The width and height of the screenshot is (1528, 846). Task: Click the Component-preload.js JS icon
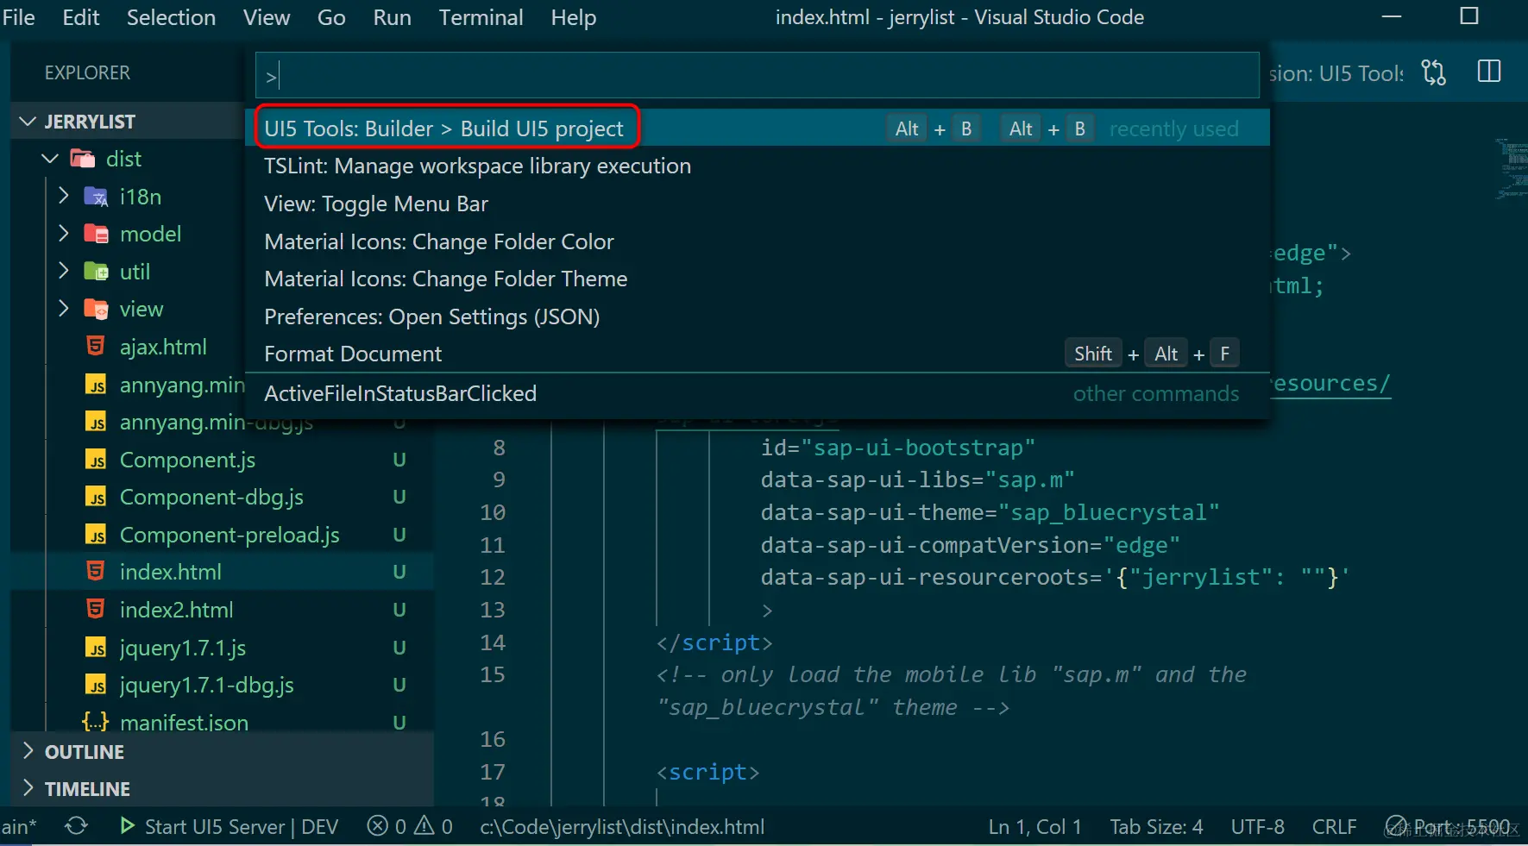96,535
